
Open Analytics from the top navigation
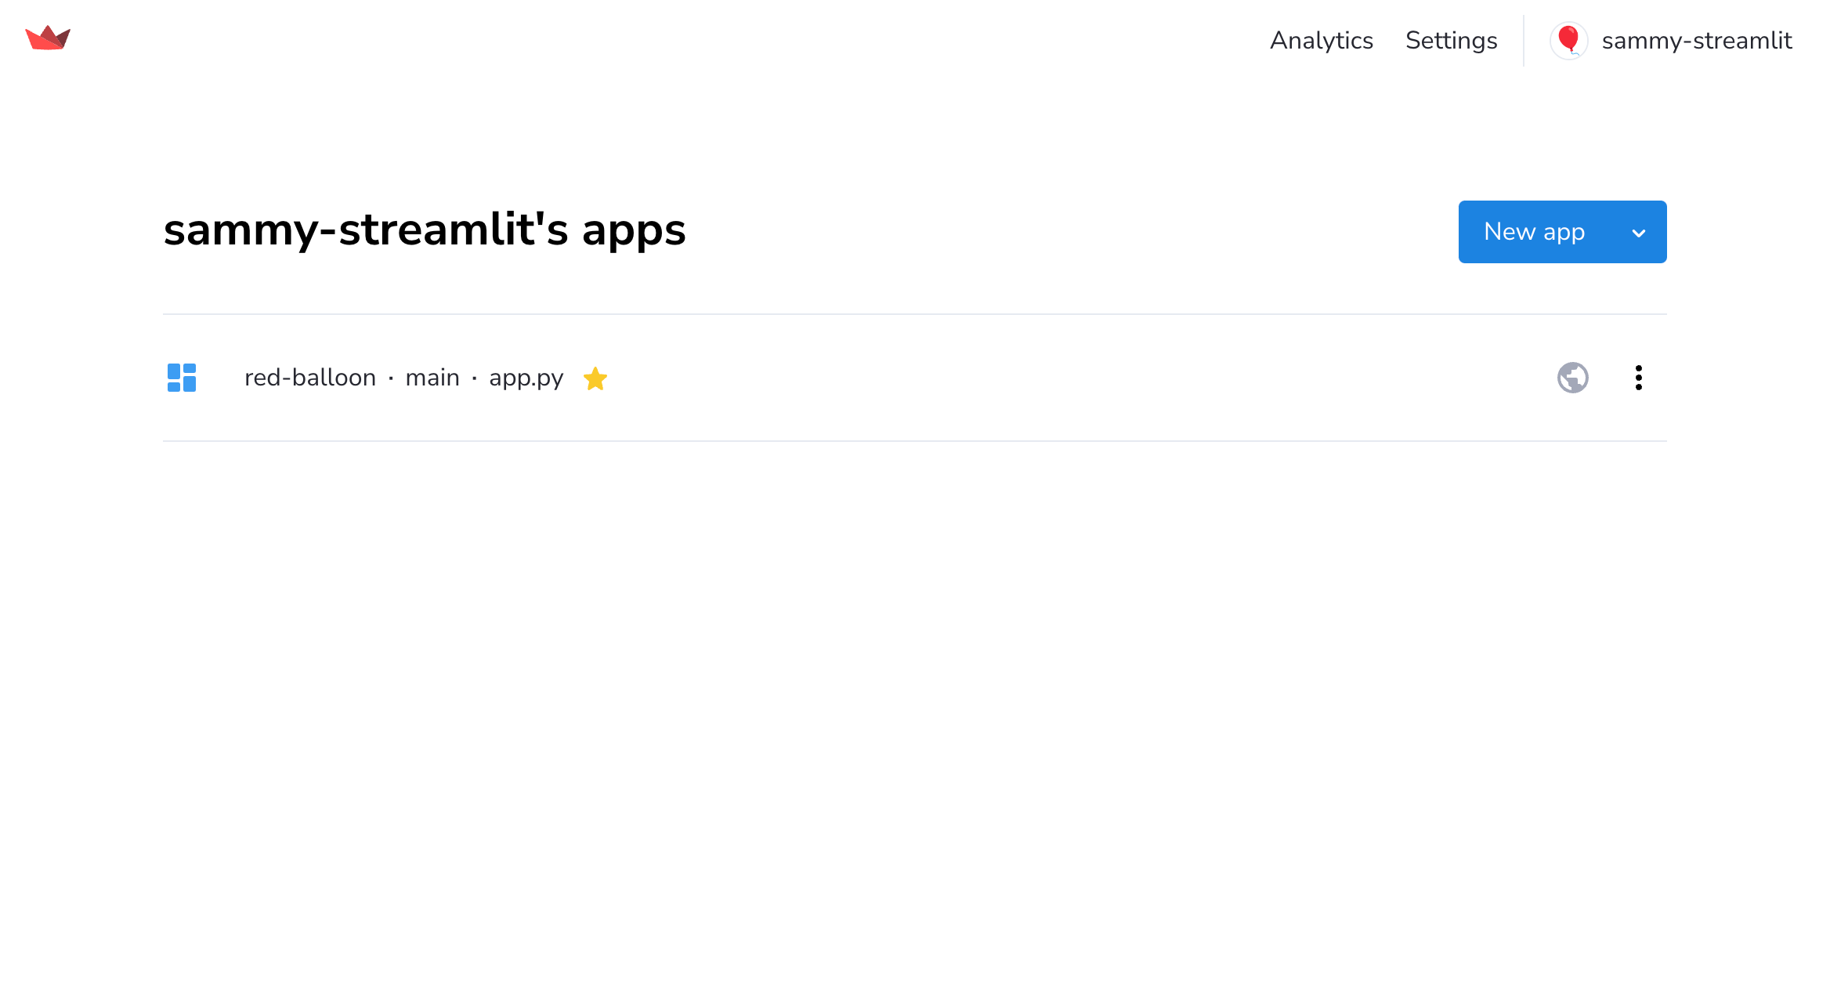[x=1322, y=40]
